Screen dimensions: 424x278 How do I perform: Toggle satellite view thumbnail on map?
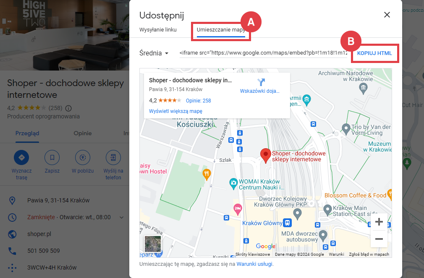(x=153, y=244)
